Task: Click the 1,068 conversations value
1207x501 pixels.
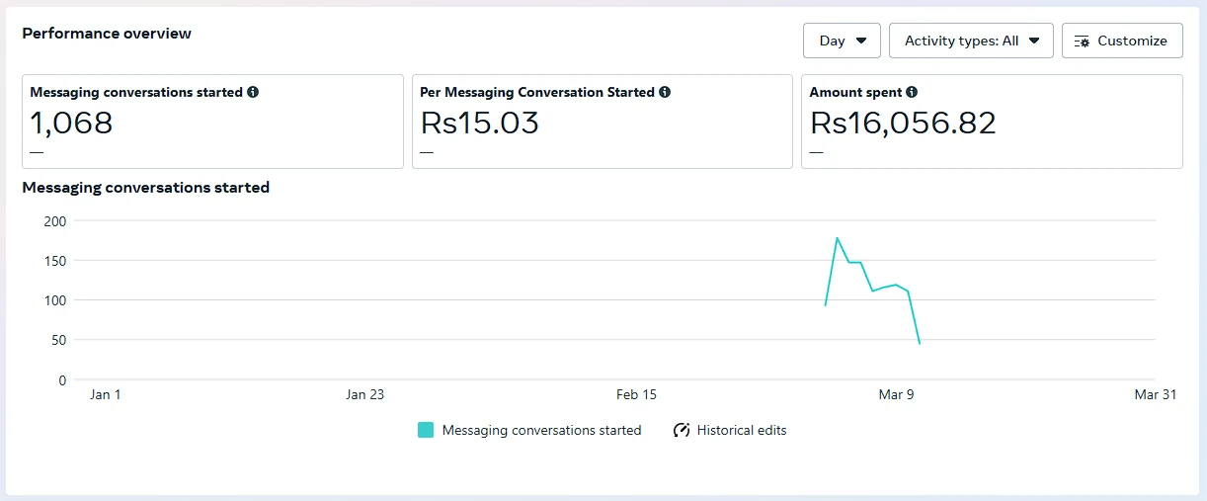Action: pyautogui.click(x=71, y=123)
